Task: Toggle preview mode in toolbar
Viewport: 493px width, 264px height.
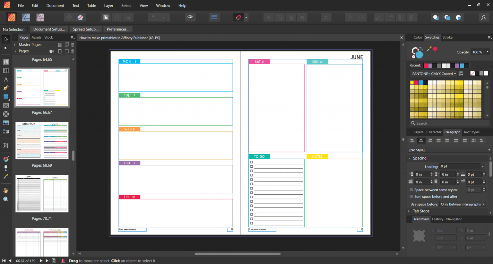Action: tap(190, 17)
